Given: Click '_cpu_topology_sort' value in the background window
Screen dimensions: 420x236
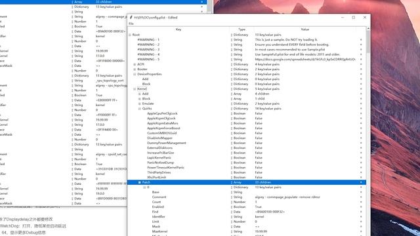Looking at the screenshot, I should [x=110, y=81].
